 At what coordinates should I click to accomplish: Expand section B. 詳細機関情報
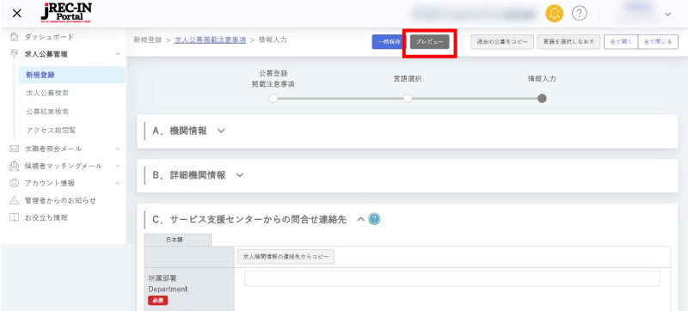(239, 175)
